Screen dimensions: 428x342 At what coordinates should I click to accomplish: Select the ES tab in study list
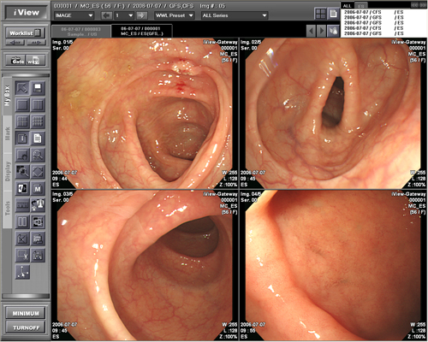(x=361, y=6)
